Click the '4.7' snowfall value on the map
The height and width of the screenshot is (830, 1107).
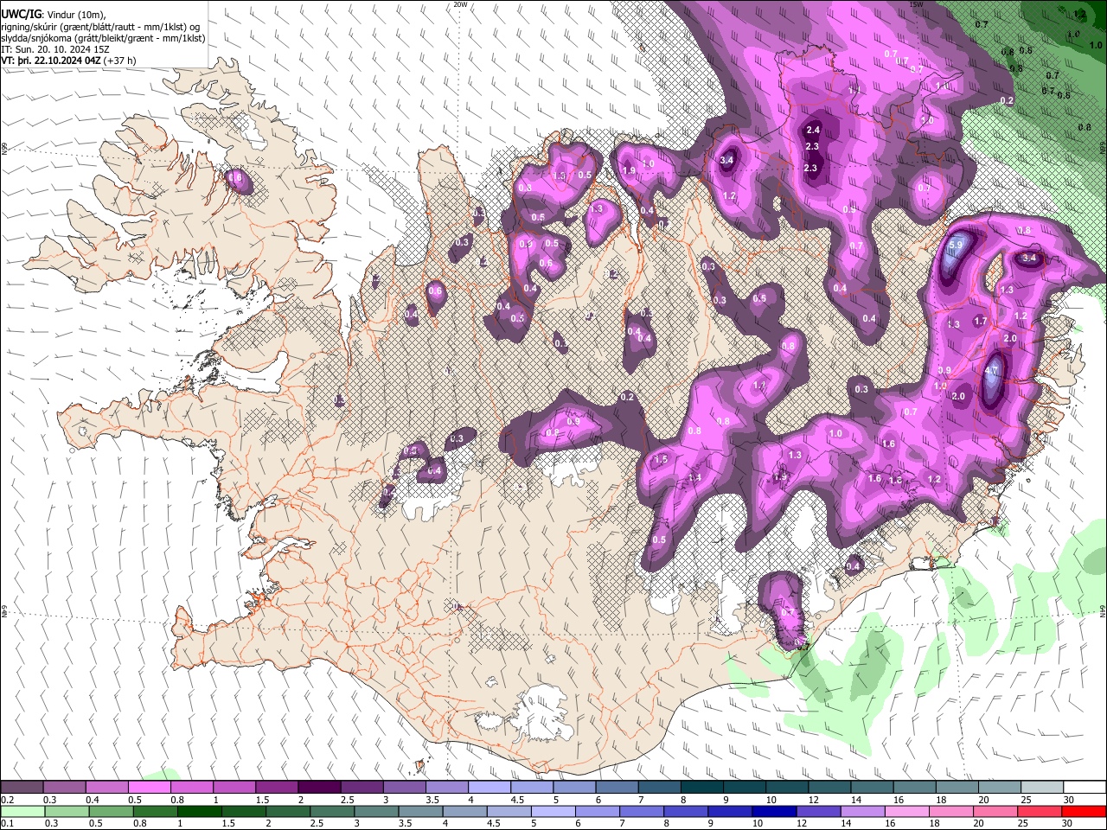(x=991, y=371)
